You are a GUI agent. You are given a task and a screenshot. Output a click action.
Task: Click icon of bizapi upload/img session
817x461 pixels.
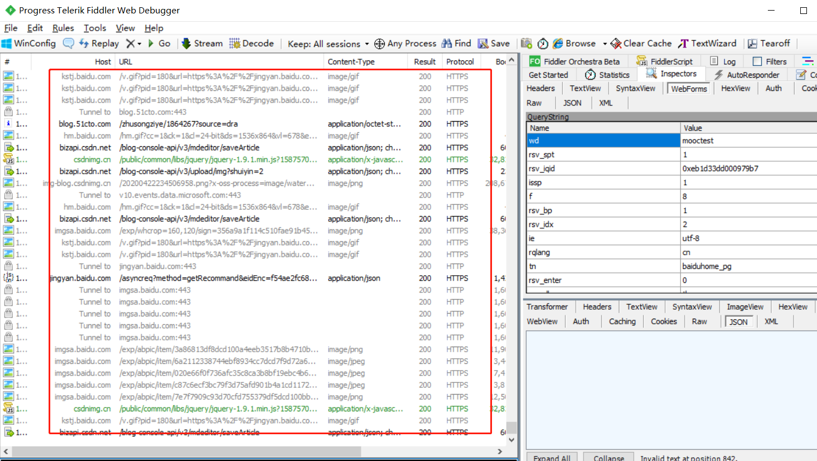(8, 171)
